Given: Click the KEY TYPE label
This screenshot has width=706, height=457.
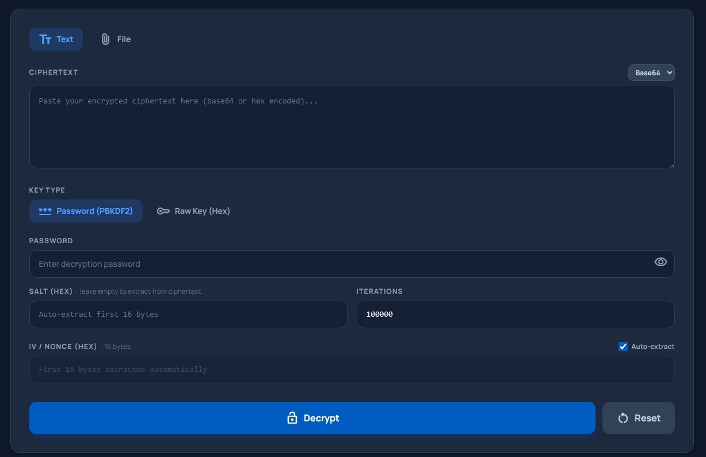Looking at the screenshot, I should [47, 190].
